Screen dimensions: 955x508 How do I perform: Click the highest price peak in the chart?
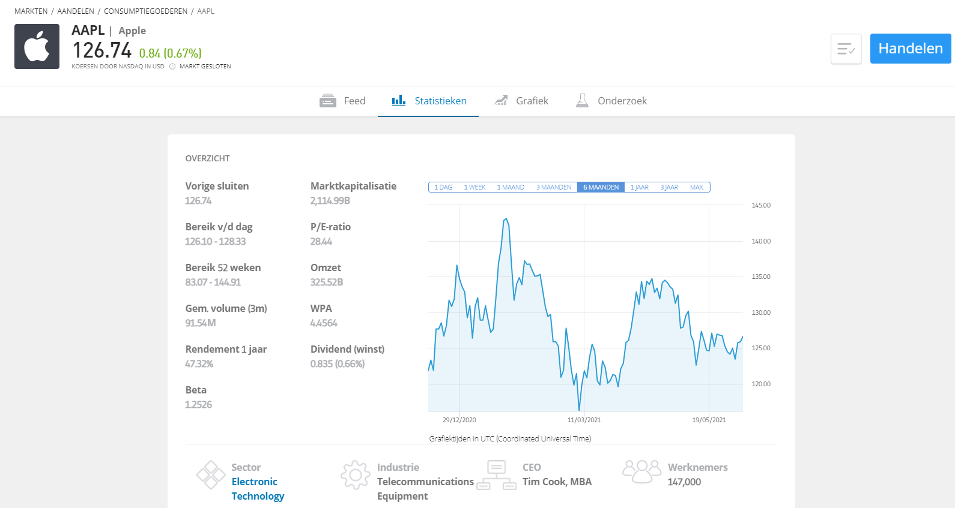[506, 219]
